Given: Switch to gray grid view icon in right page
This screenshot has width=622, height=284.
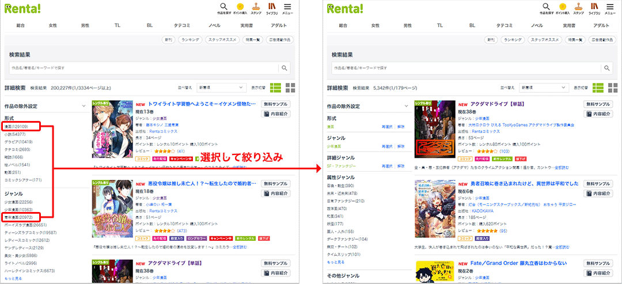Looking at the screenshot, I should (613, 88).
